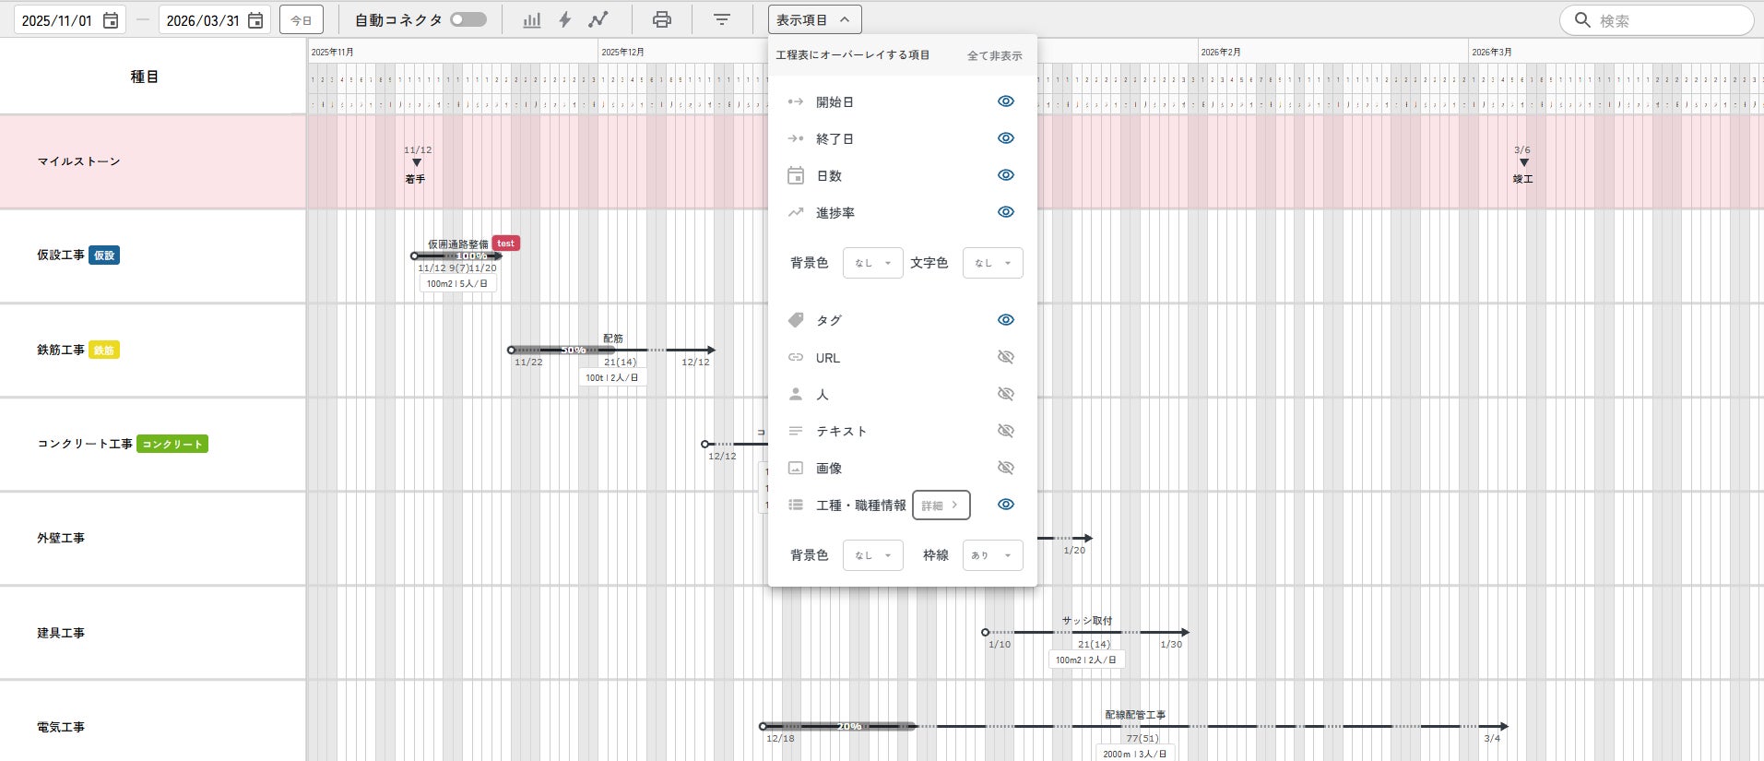Viewport: 1764px width, 761px height.
Task: Open the upper 背景色 dropdown
Action: pyautogui.click(x=872, y=263)
